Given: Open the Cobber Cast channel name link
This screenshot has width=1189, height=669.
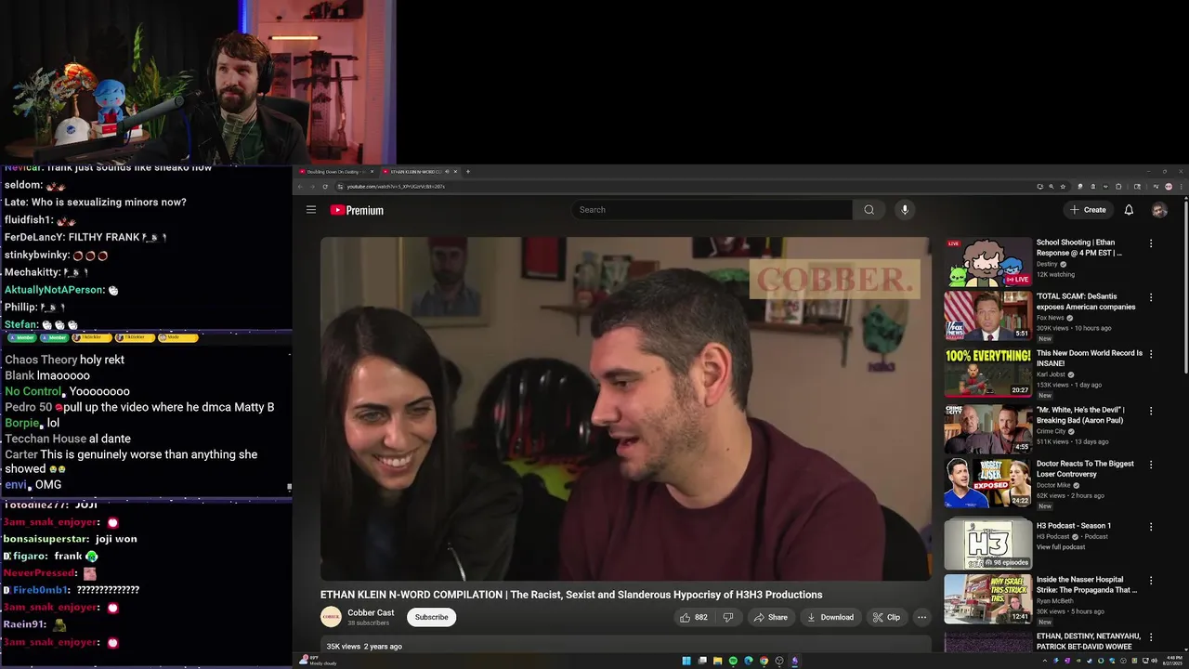Looking at the screenshot, I should pyautogui.click(x=371, y=613).
